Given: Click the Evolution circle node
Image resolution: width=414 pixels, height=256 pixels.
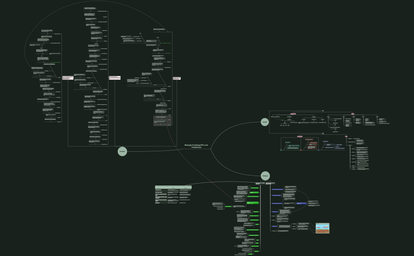Looking at the screenshot, I should pos(123,151).
